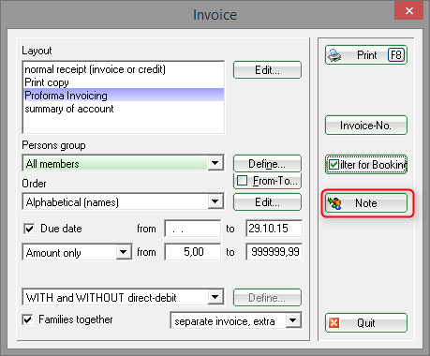Image resolution: width=430 pixels, height=356 pixels.
Task: Click the printer icon on Print button
Action: click(334, 55)
